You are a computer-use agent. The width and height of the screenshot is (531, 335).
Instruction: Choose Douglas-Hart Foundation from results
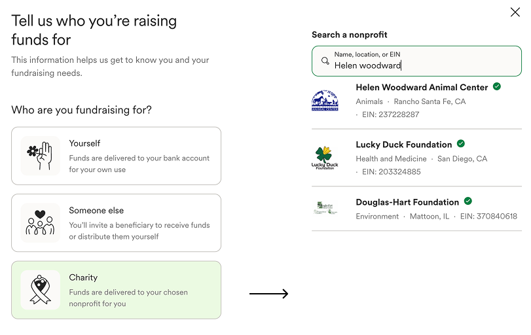416,209
